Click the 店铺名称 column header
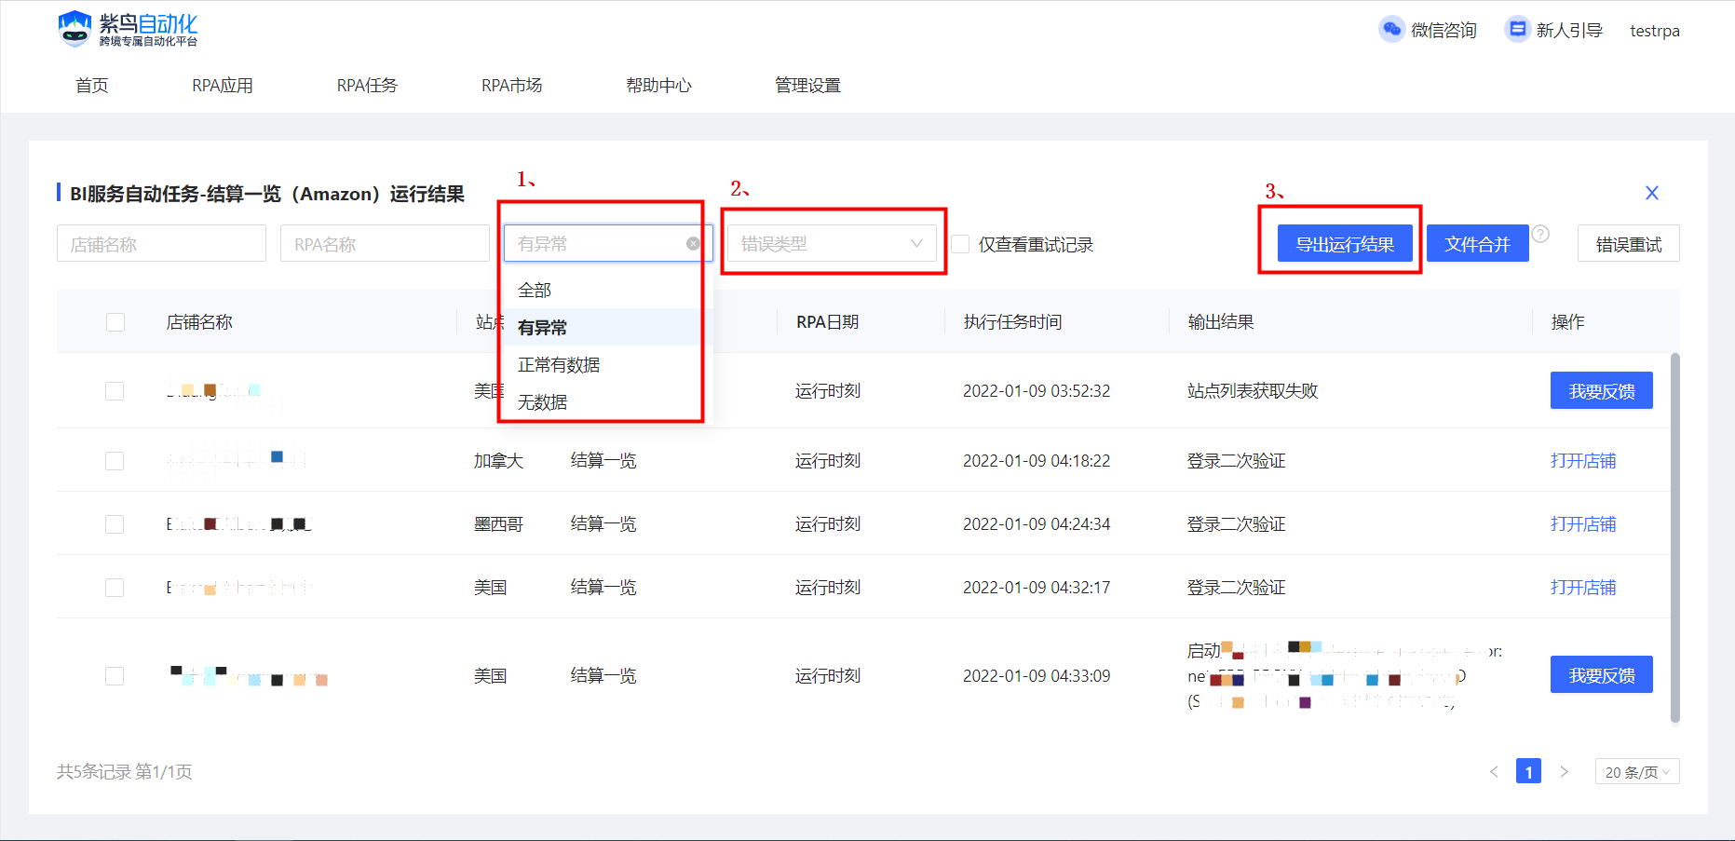This screenshot has height=841, width=1735. click(x=199, y=322)
